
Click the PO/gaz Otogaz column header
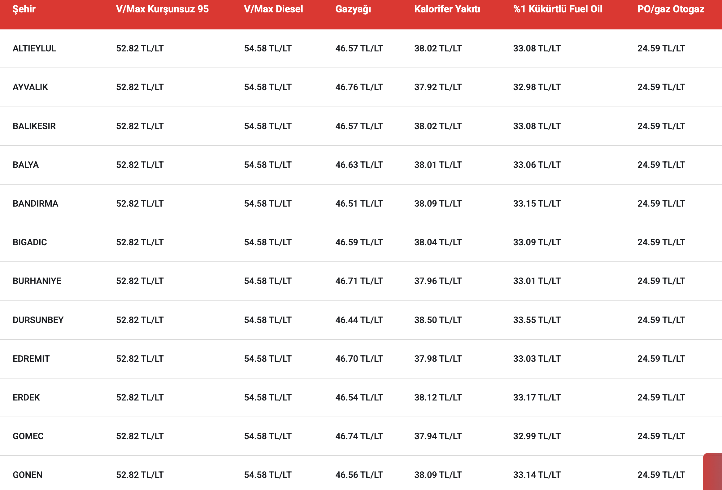click(671, 9)
